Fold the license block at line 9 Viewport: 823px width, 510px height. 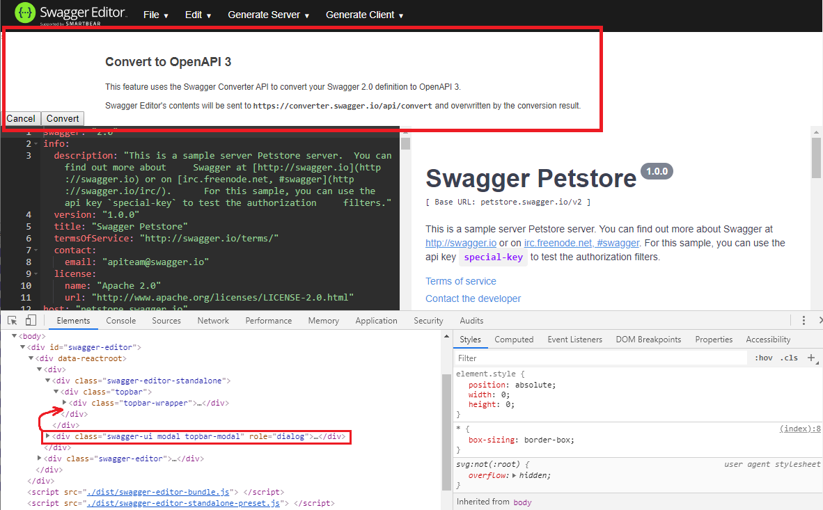point(36,274)
